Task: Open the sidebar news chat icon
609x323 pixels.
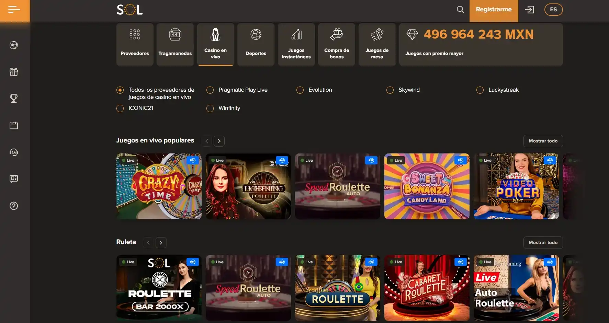Action: (x=14, y=179)
